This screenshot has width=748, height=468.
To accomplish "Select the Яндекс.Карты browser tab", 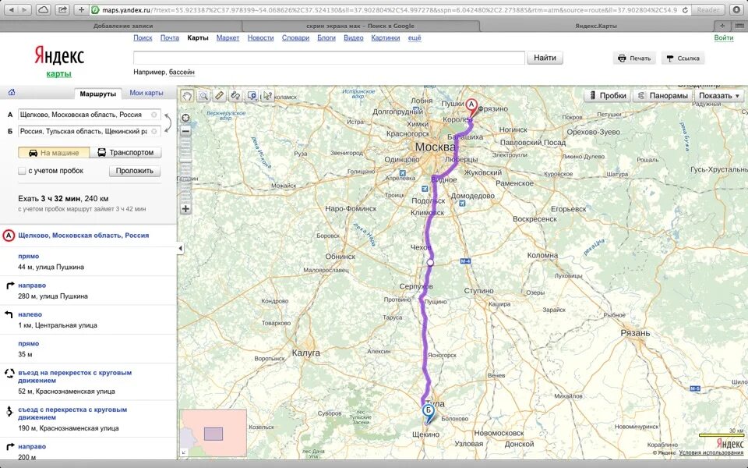I will [596, 26].
